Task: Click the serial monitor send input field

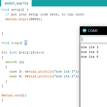Action: tap(94, 39)
